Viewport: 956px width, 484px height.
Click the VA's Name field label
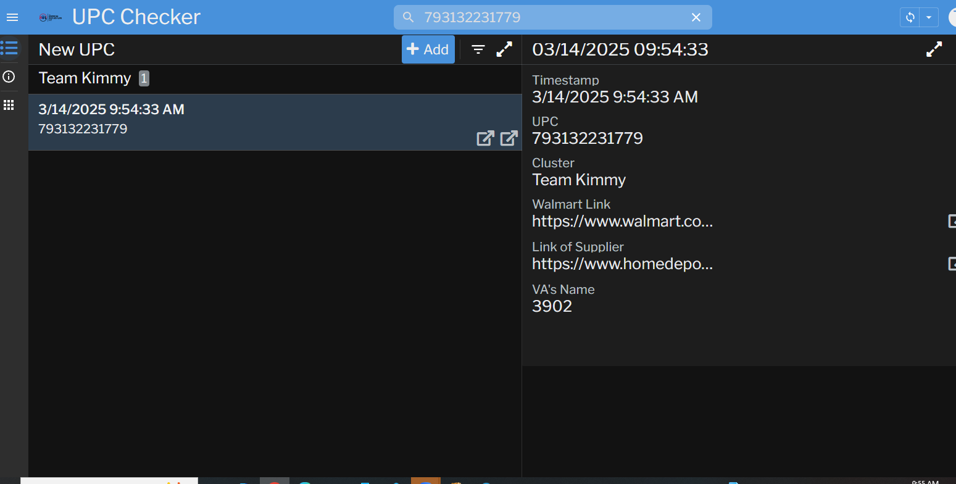coord(563,290)
